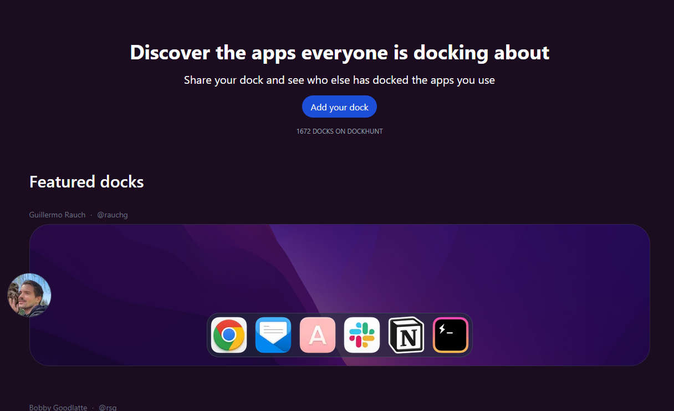674x411 pixels.
Task: Open the @rsg handle link
Action: tap(108, 408)
